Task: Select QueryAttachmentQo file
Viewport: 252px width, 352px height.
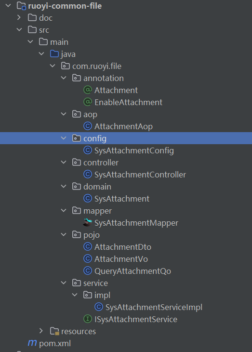Action: (133, 271)
